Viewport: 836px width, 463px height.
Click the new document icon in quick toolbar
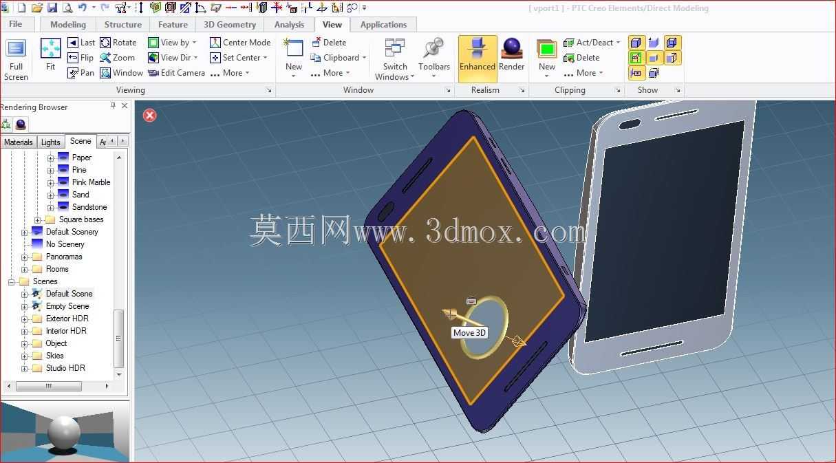21,8
